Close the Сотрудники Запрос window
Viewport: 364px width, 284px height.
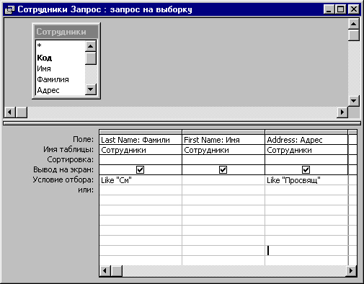(x=354, y=9)
